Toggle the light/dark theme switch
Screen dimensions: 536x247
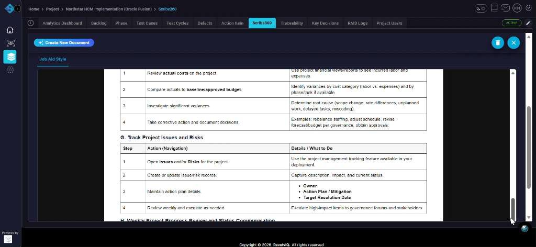[x=481, y=8]
